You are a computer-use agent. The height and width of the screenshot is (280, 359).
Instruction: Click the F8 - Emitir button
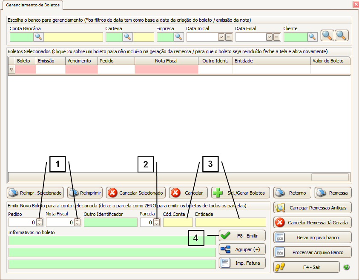[242, 235]
